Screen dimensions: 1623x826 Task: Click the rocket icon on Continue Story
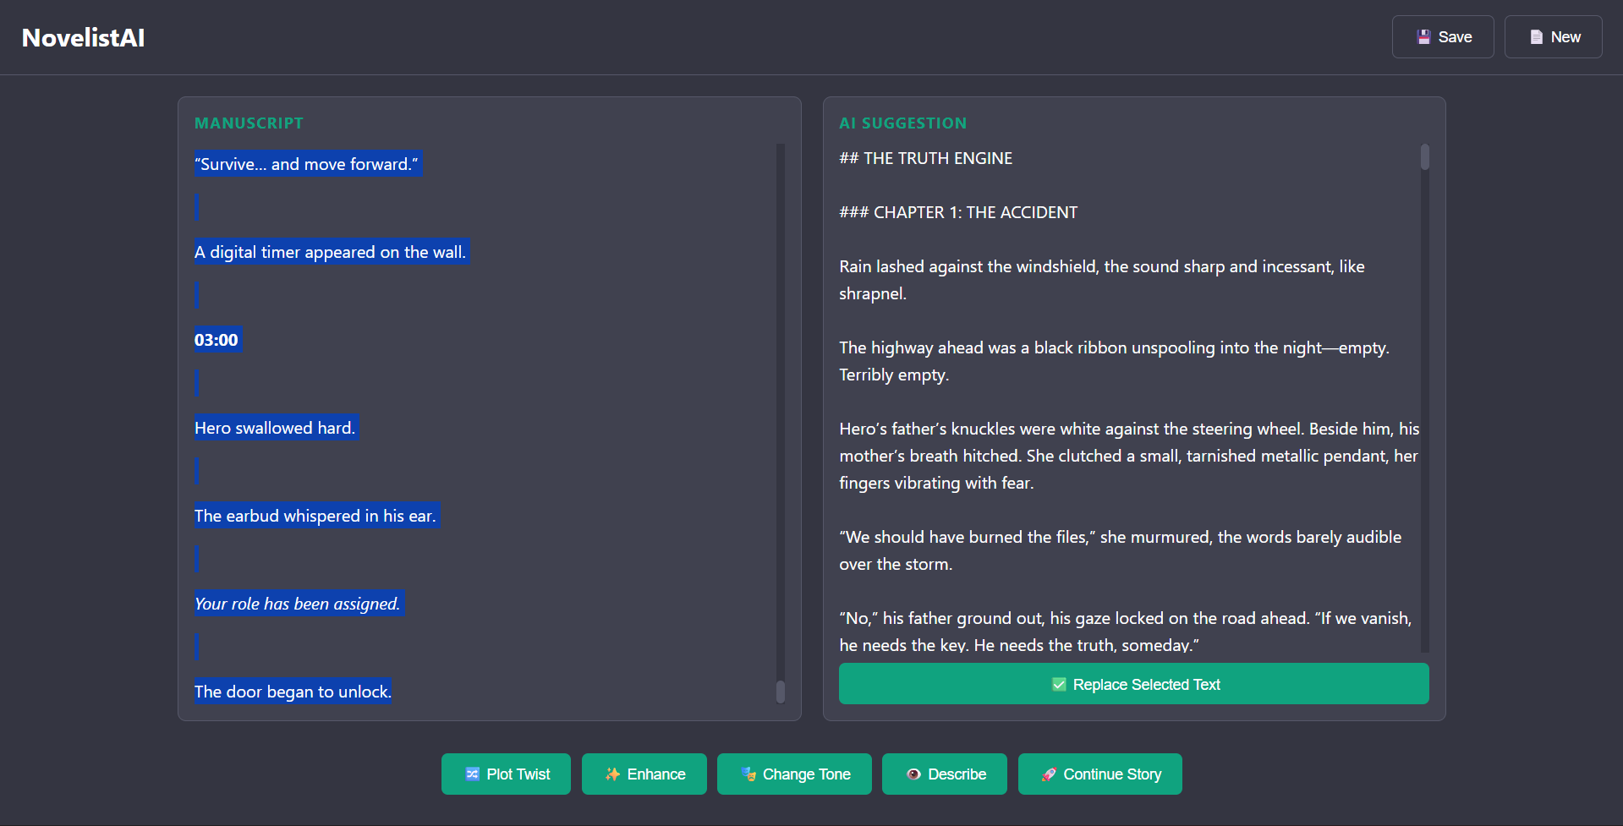[x=1049, y=774]
